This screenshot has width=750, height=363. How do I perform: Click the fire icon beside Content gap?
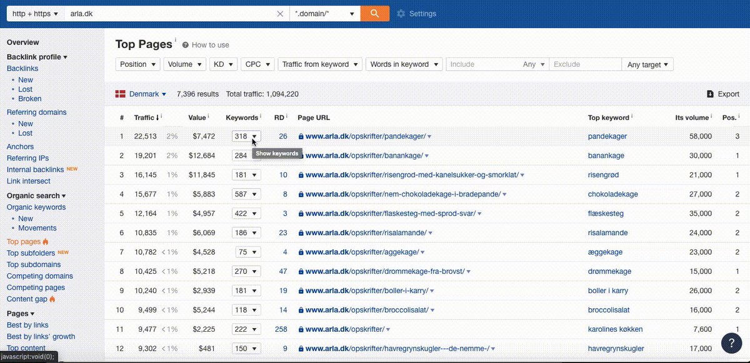coord(52,299)
